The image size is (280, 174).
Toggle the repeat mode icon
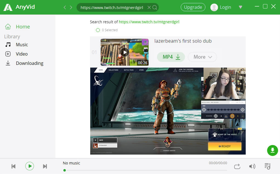[x=237, y=166]
